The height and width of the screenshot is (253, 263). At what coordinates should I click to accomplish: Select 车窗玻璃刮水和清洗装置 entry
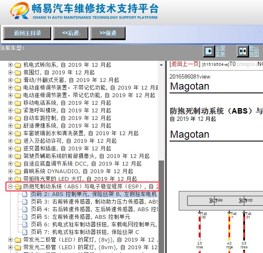point(81,133)
